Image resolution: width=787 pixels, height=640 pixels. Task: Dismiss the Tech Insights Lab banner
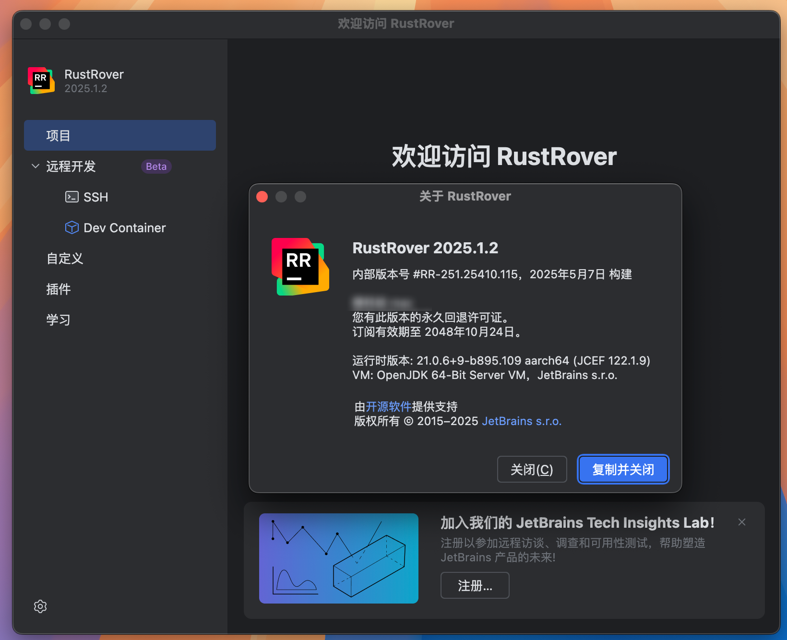click(x=742, y=522)
